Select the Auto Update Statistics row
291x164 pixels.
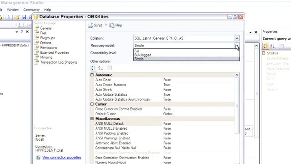tap(165, 94)
